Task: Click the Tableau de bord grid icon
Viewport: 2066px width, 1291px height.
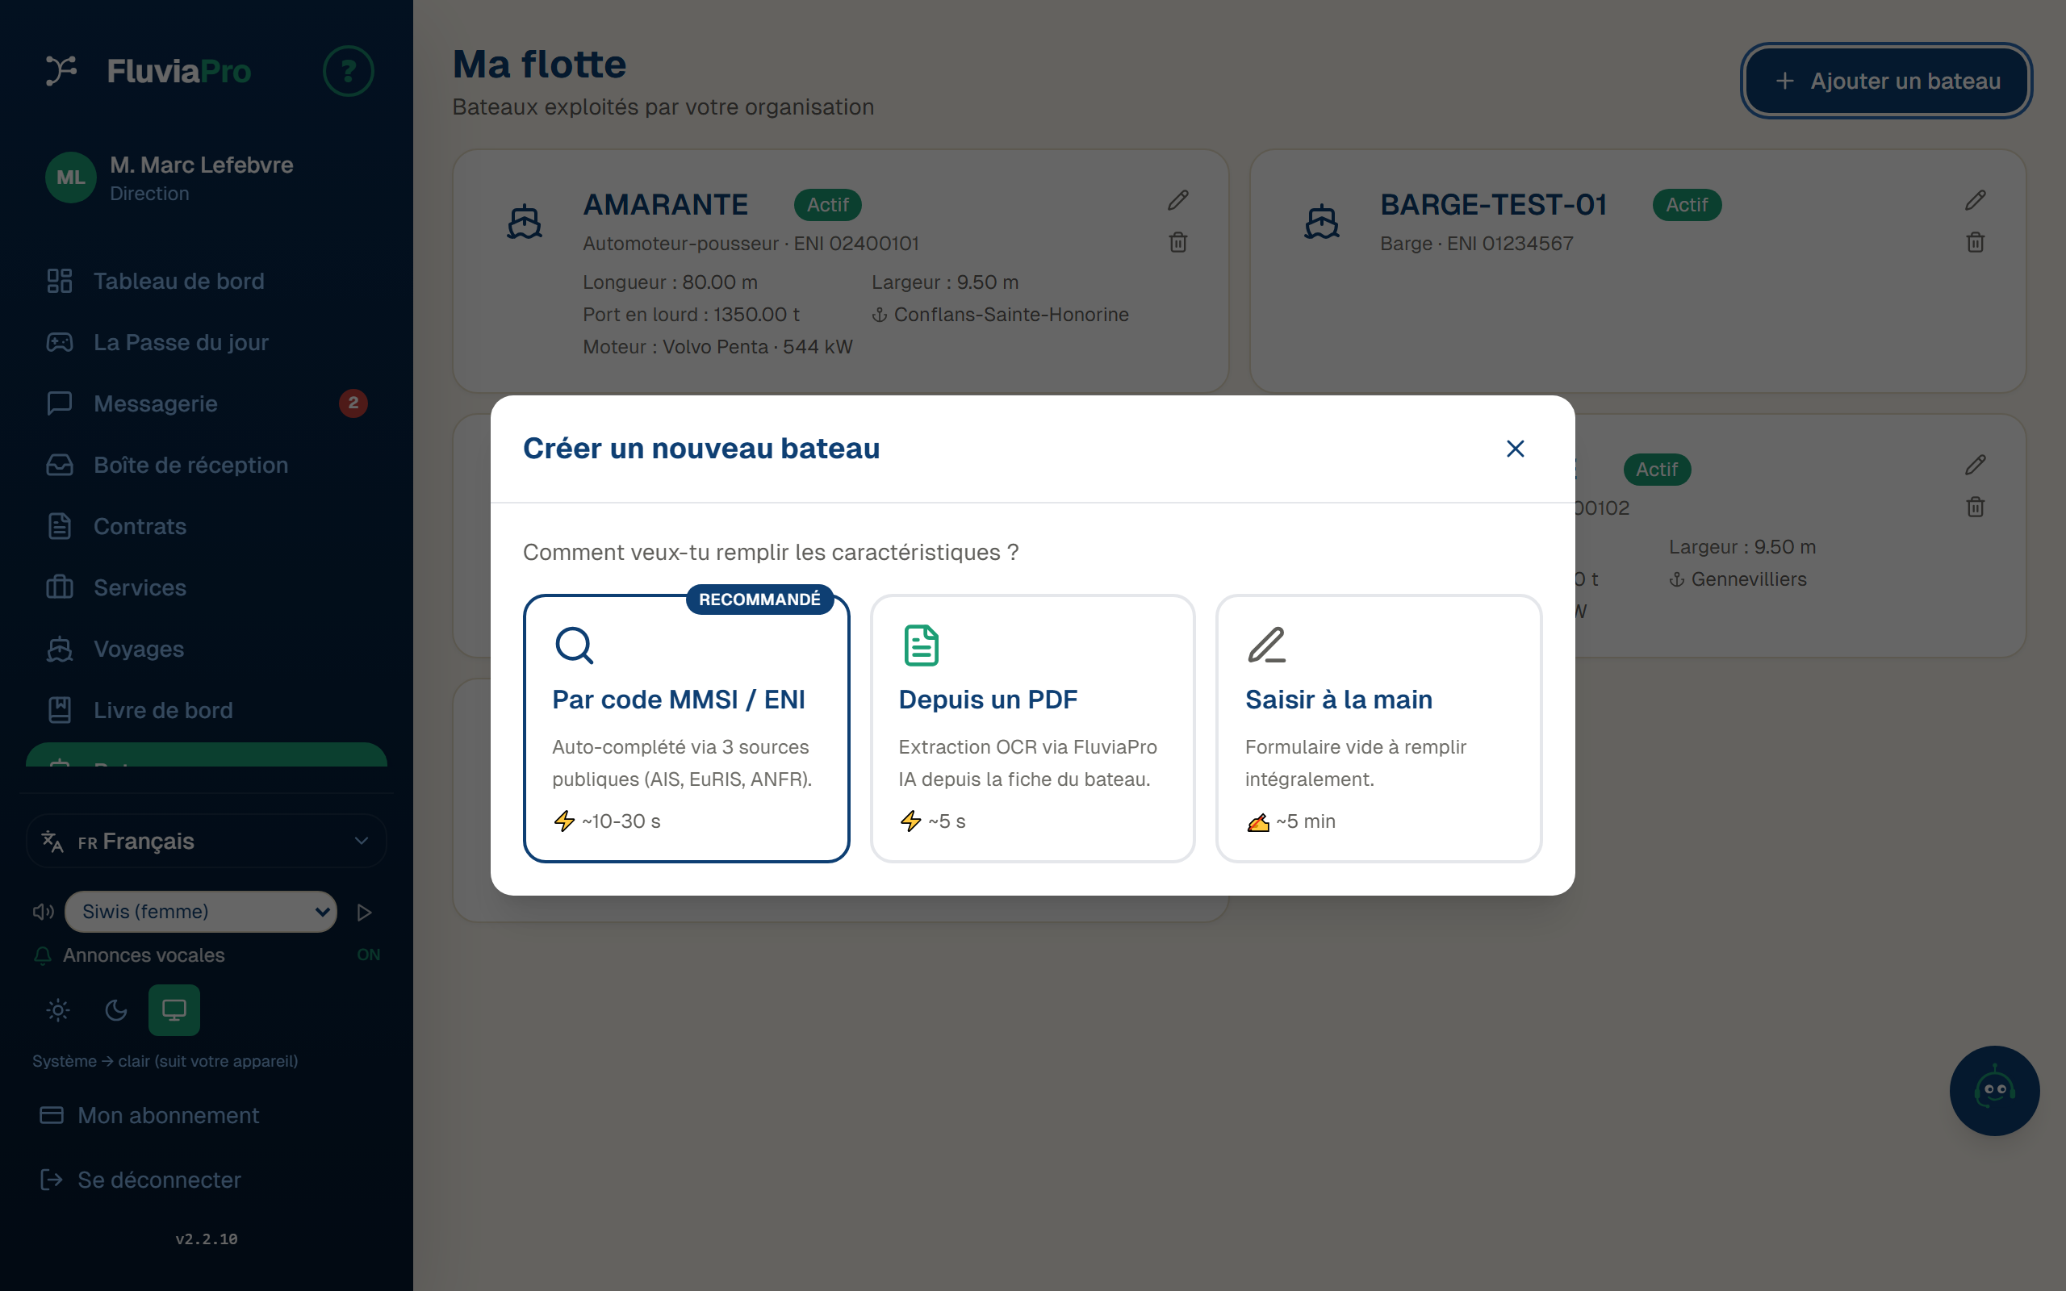Action: 59,281
